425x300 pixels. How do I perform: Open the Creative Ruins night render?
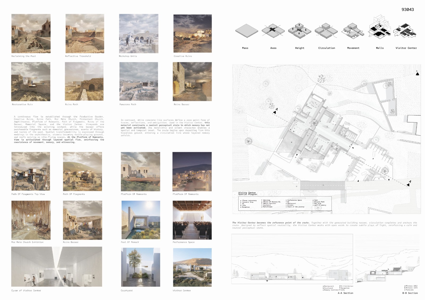pos(192,33)
